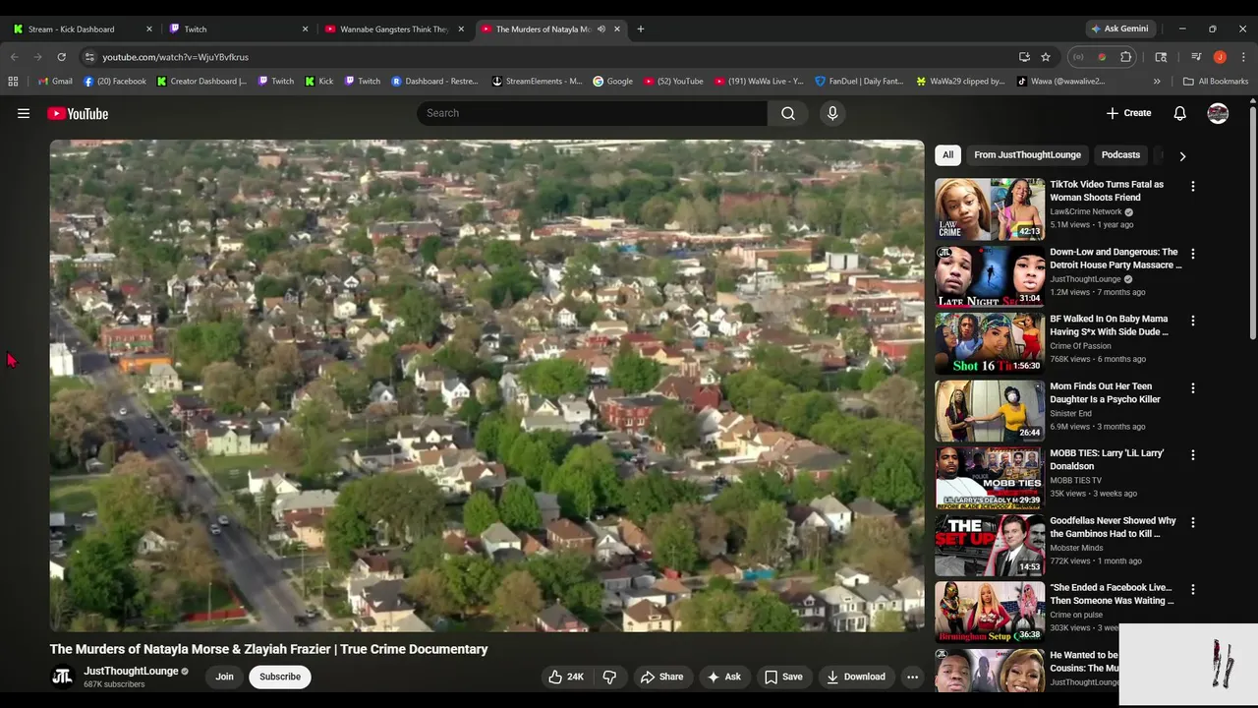Open the Create menu button
The width and height of the screenshot is (1258, 708).
click(x=1128, y=113)
